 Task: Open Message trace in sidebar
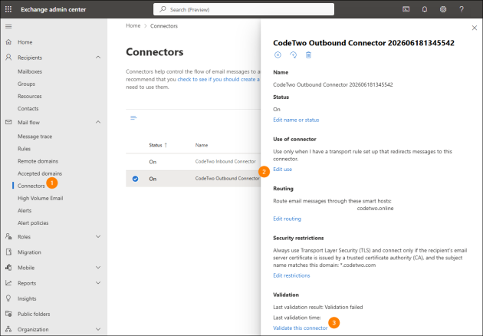(34, 137)
